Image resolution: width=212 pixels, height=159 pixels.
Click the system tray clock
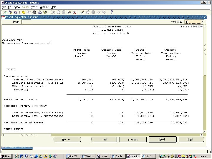pyautogui.click(x=204, y=156)
